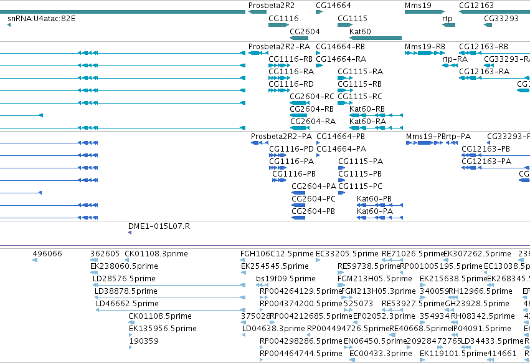Click EST label EK135956.5prime
Screen dimensions: 530x363
tap(163, 329)
